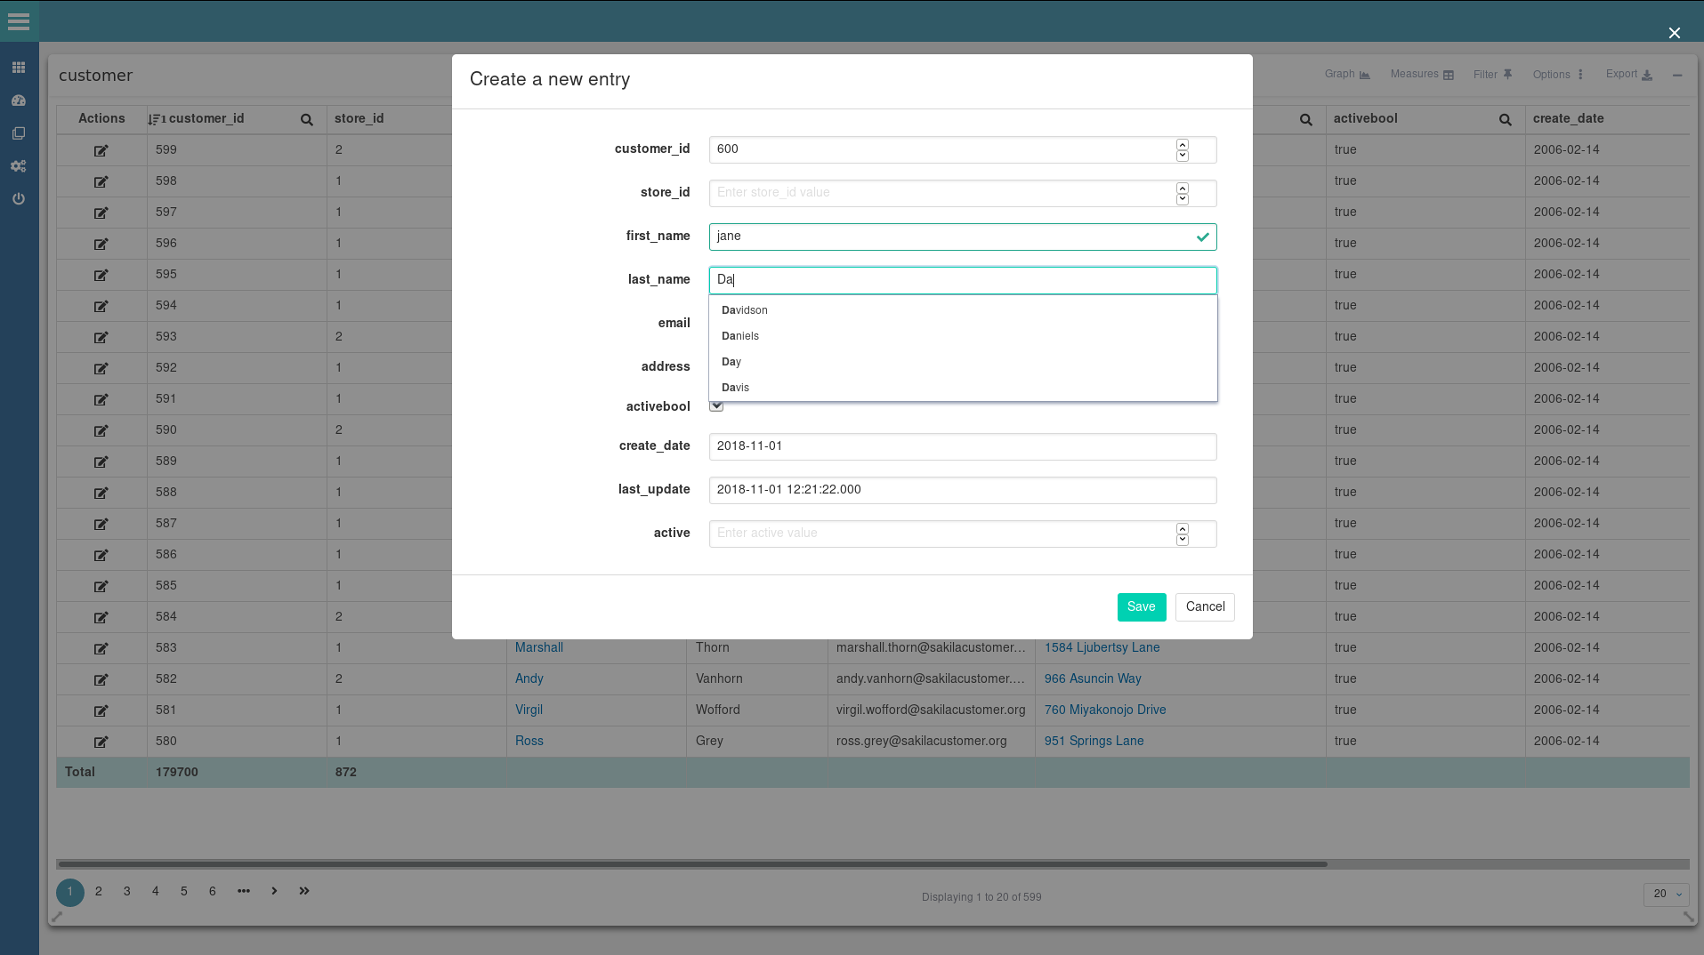Viewport: 1704px width, 955px height.
Task: Toggle the activebool checkbox in the dialog
Action: [x=716, y=405]
